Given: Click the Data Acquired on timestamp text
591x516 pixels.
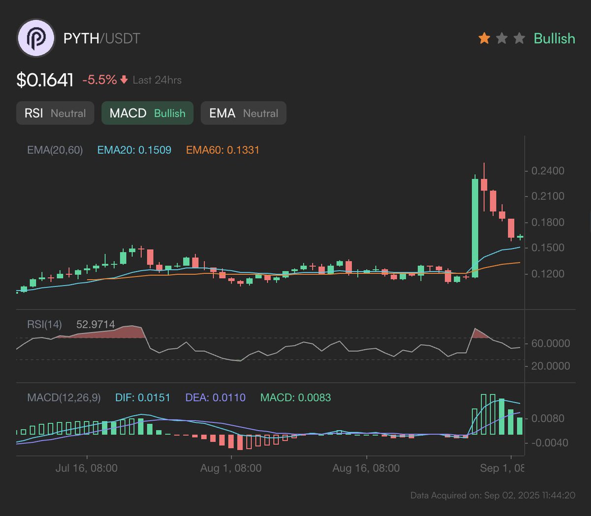Looking at the screenshot, I should point(492,495).
